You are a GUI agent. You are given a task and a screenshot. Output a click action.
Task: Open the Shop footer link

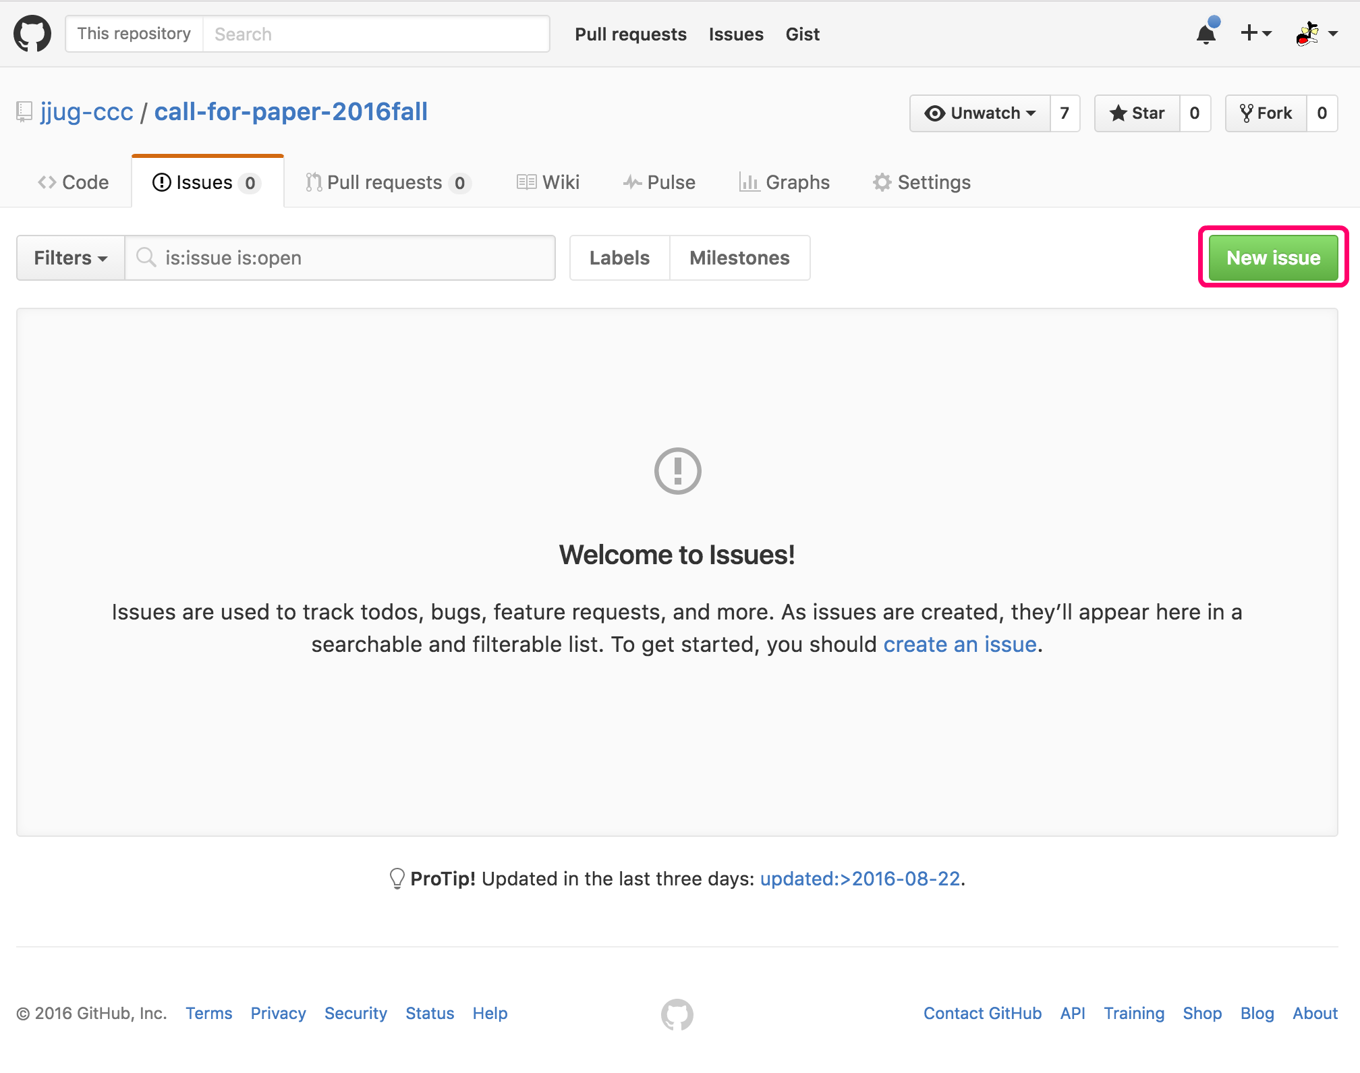coord(1202,1014)
